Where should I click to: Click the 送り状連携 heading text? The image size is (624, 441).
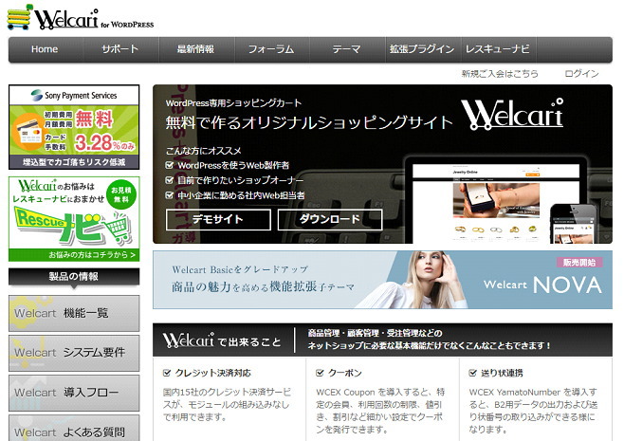pyautogui.click(x=503, y=373)
